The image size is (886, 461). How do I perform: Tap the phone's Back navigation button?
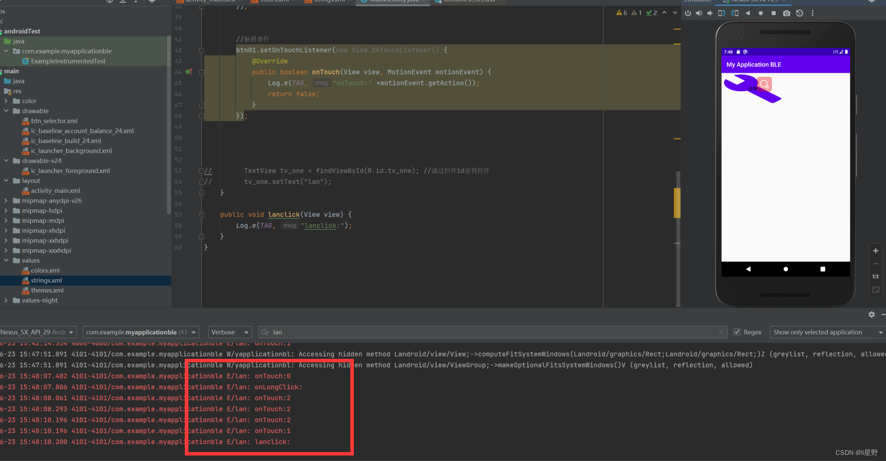[748, 269]
